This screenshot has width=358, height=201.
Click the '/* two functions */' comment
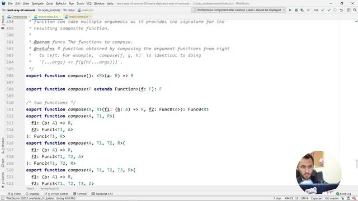pos(51,103)
